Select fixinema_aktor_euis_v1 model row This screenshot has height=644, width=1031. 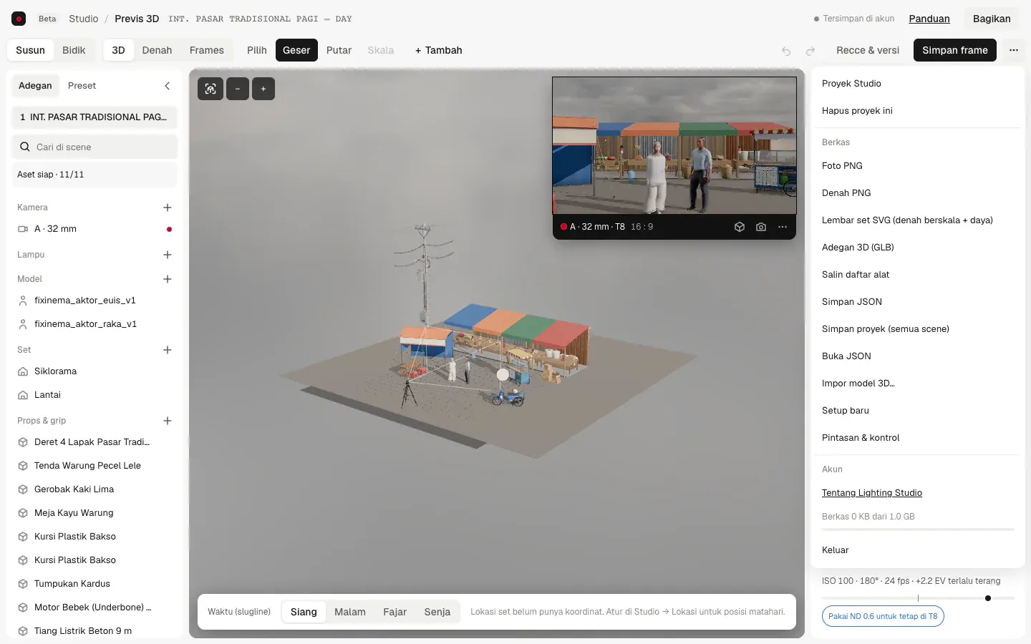click(x=95, y=301)
